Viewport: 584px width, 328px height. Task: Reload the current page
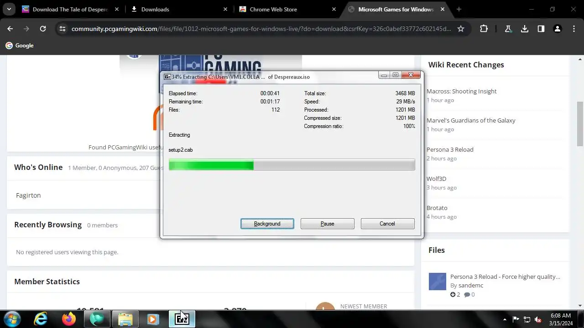coord(43,29)
